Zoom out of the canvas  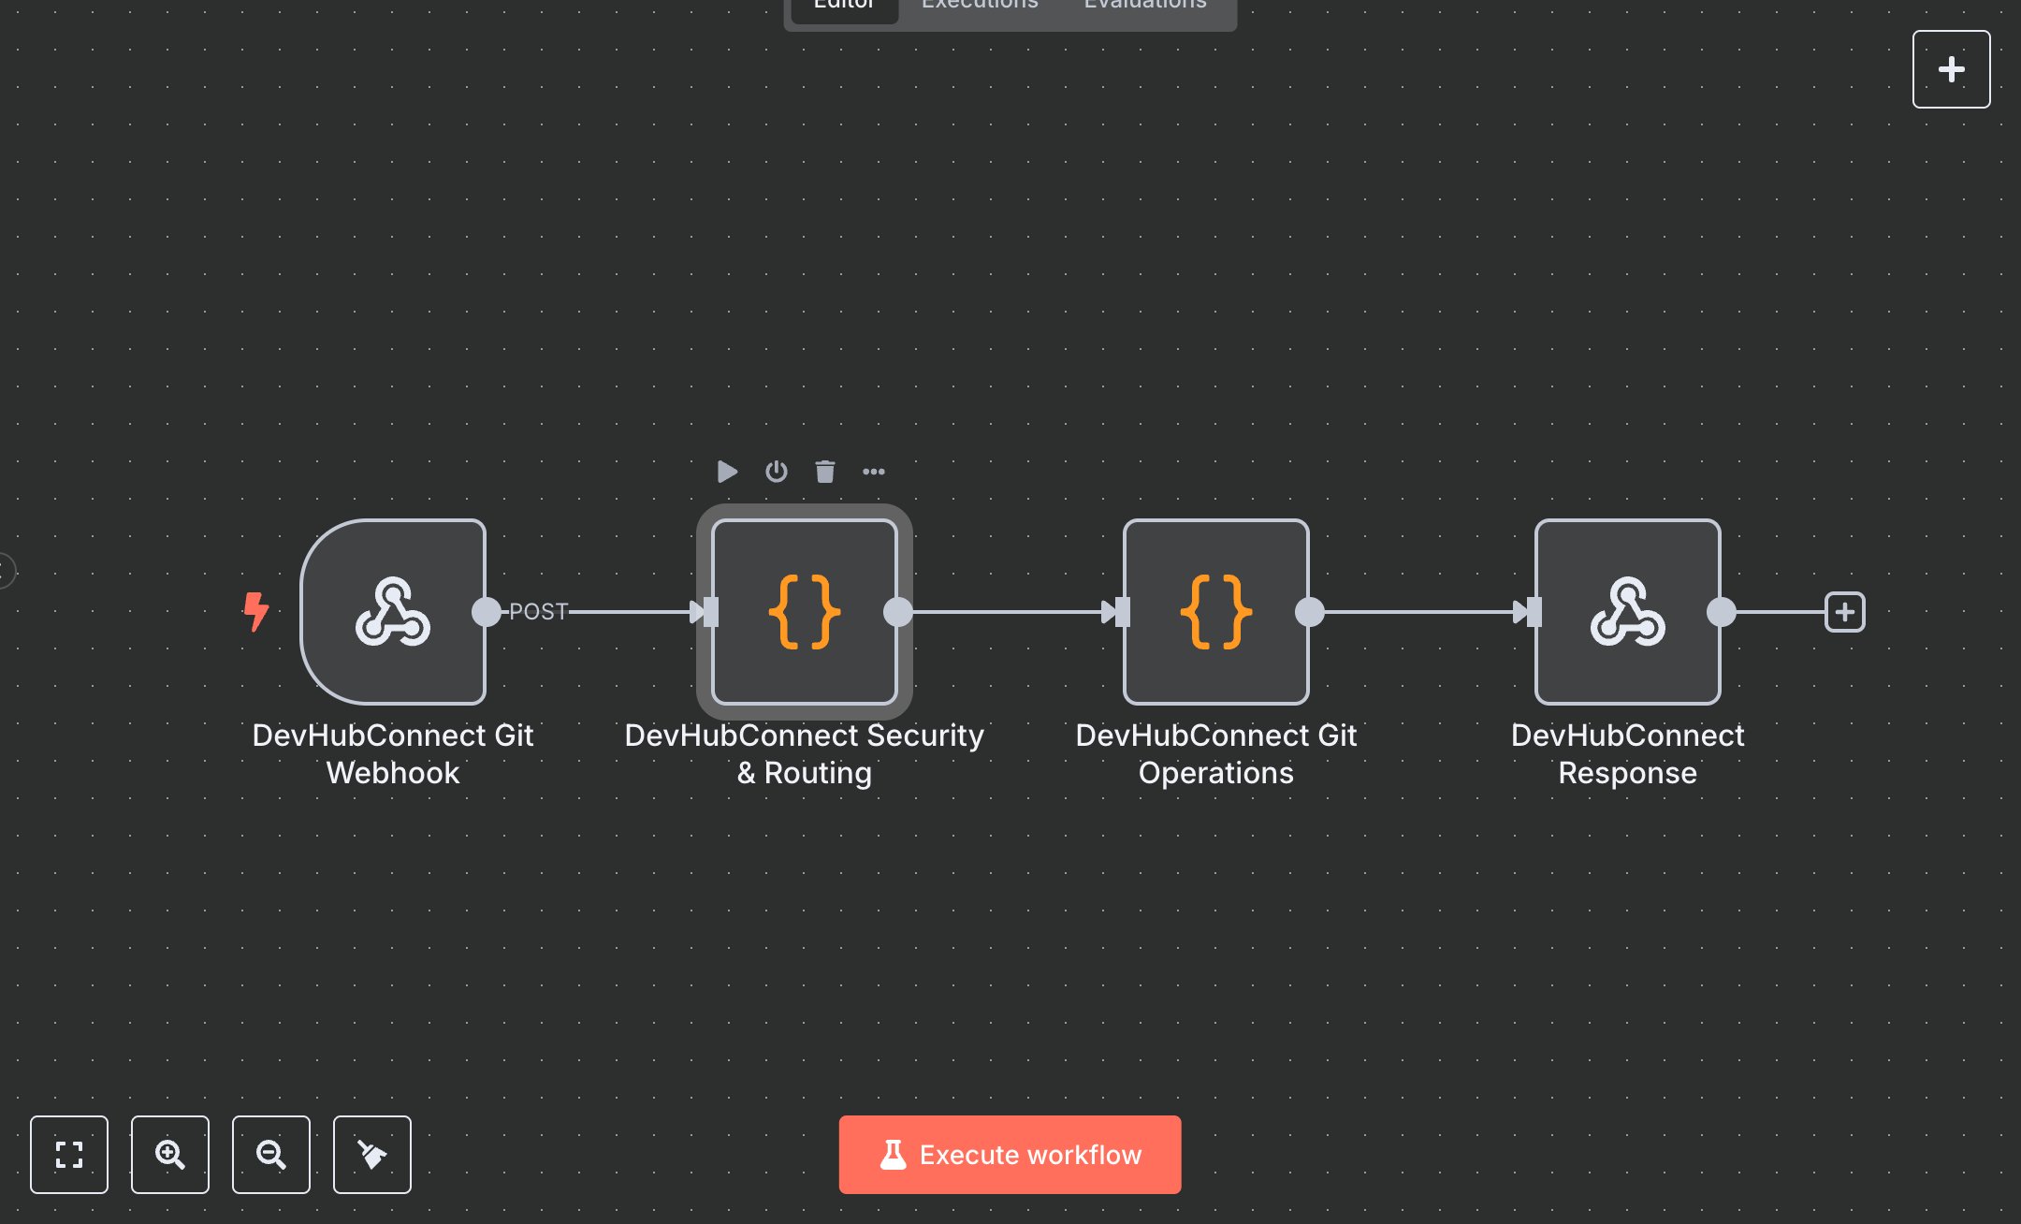point(271,1155)
